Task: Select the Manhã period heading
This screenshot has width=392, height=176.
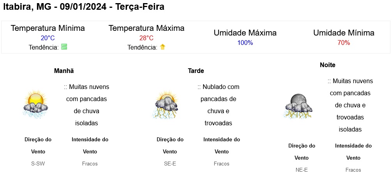Action: pyautogui.click(x=64, y=71)
